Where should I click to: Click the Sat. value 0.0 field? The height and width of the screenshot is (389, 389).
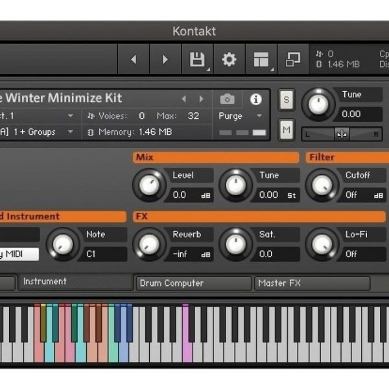click(x=276, y=254)
